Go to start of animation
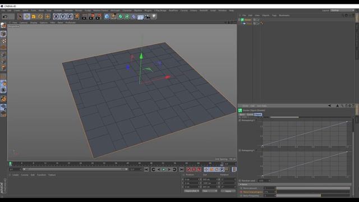 click(146, 169)
